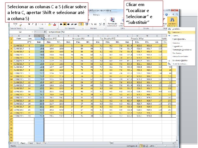Open the fill color dropdown arrow
The width and height of the screenshot is (198, 148).
click(52, 24)
